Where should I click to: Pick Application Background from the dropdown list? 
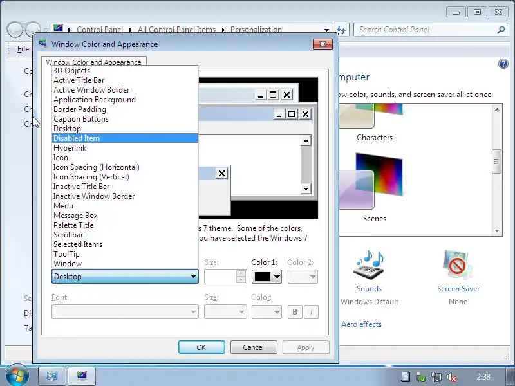tap(125, 100)
